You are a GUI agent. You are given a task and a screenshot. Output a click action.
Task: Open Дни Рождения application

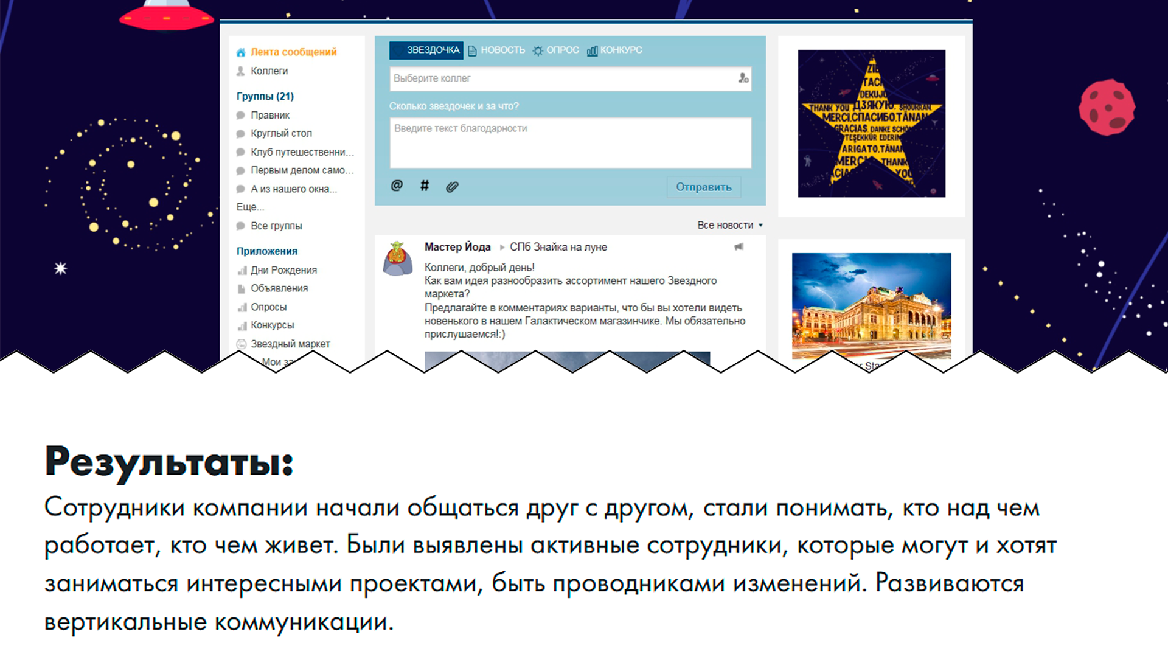click(x=283, y=270)
